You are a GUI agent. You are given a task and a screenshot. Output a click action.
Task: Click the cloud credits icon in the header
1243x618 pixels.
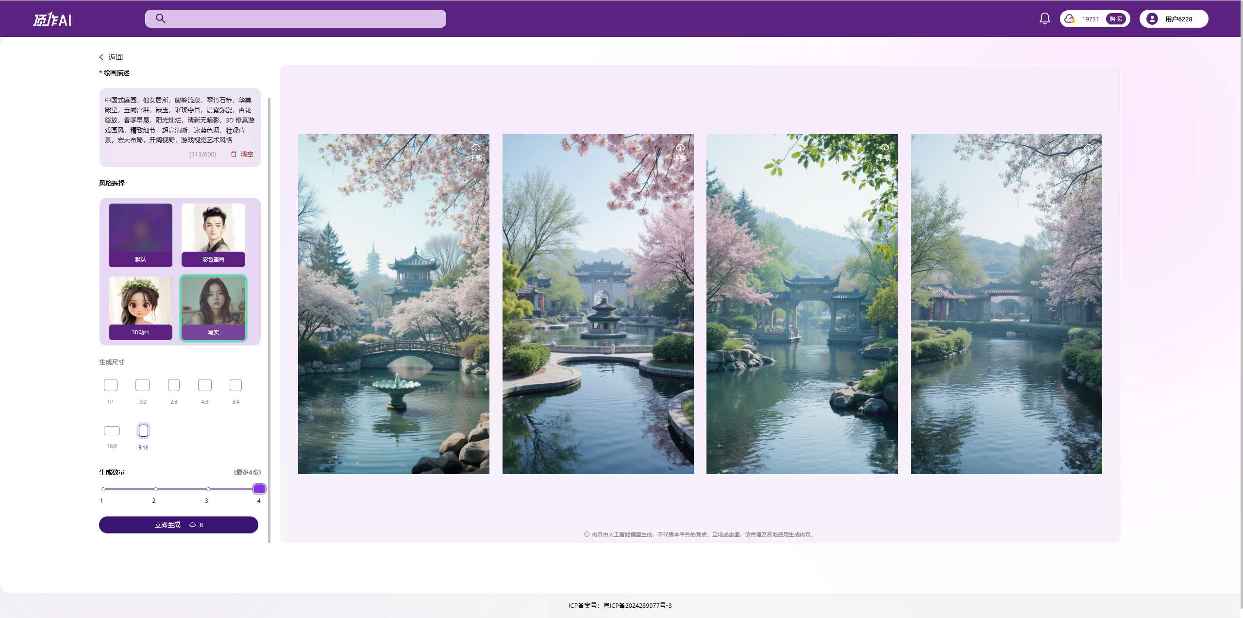click(x=1069, y=19)
